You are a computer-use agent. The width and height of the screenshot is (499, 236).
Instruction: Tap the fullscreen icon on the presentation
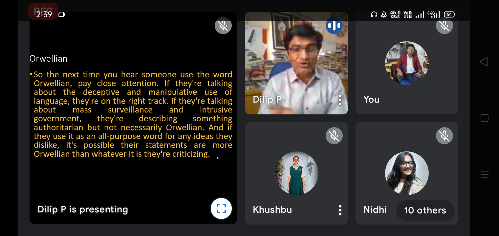tap(221, 208)
